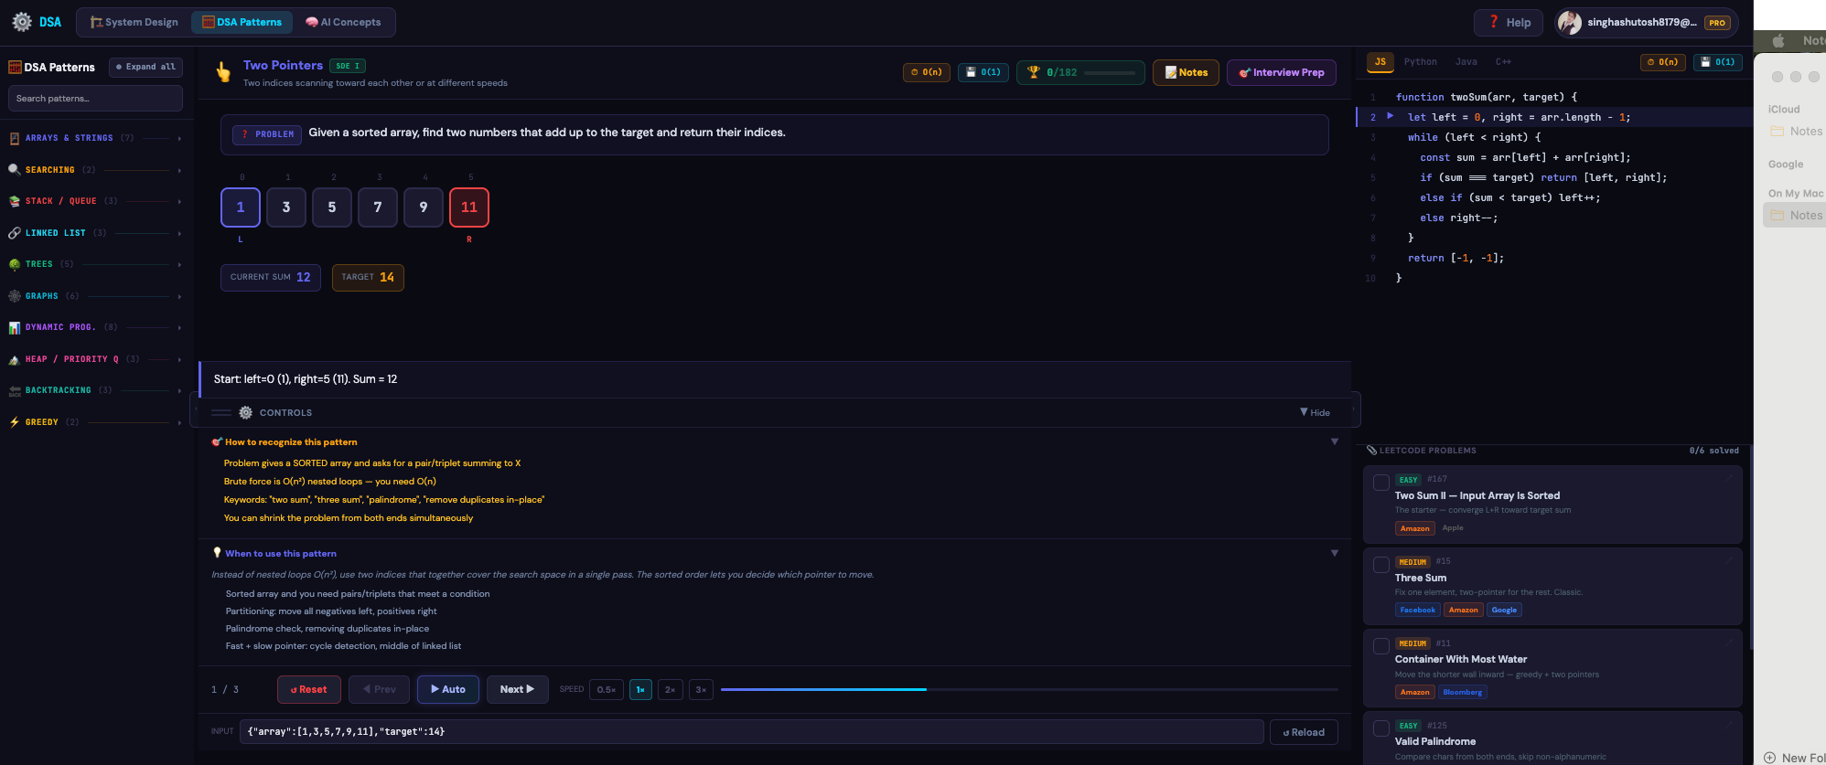The image size is (1826, 765).
Task: Open the external link for Two Sum II
Action: click(1729, 478)
